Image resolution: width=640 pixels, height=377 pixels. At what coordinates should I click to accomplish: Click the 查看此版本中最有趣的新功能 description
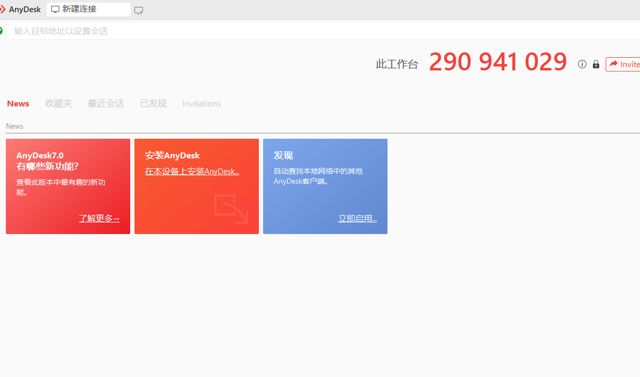pyautogui.click(x=61, y=187)
